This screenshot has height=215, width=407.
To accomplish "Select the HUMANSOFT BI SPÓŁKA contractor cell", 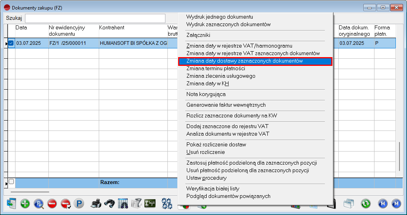I will [133, 43].
